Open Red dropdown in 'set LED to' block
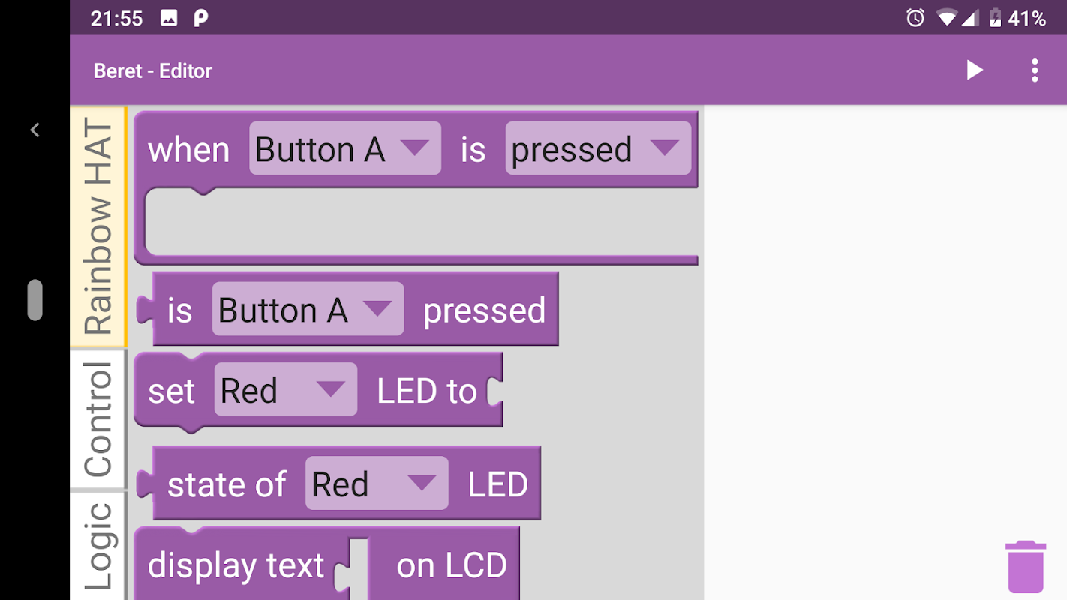The image size is (1067, 600). [x=285, y=389]
